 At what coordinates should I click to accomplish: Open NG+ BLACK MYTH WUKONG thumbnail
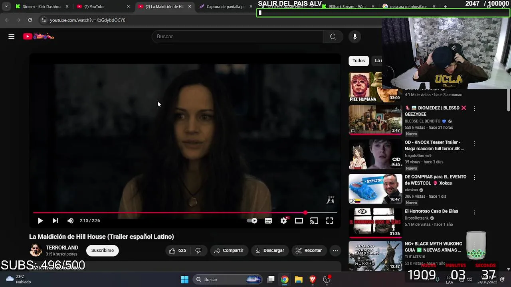coord(375,256)
